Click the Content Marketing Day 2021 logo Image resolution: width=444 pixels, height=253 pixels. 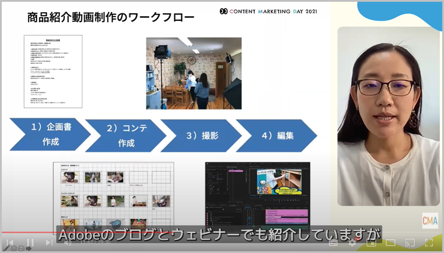[x=268, y=11]
